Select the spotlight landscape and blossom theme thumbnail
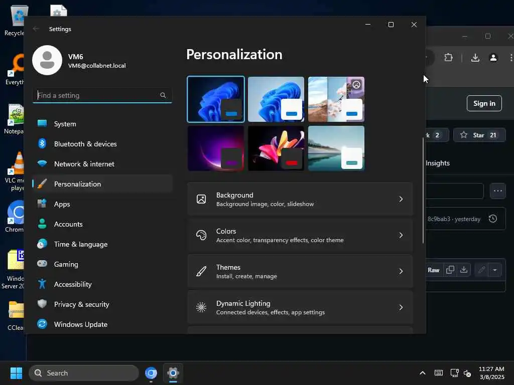 (x=336, y=99)
